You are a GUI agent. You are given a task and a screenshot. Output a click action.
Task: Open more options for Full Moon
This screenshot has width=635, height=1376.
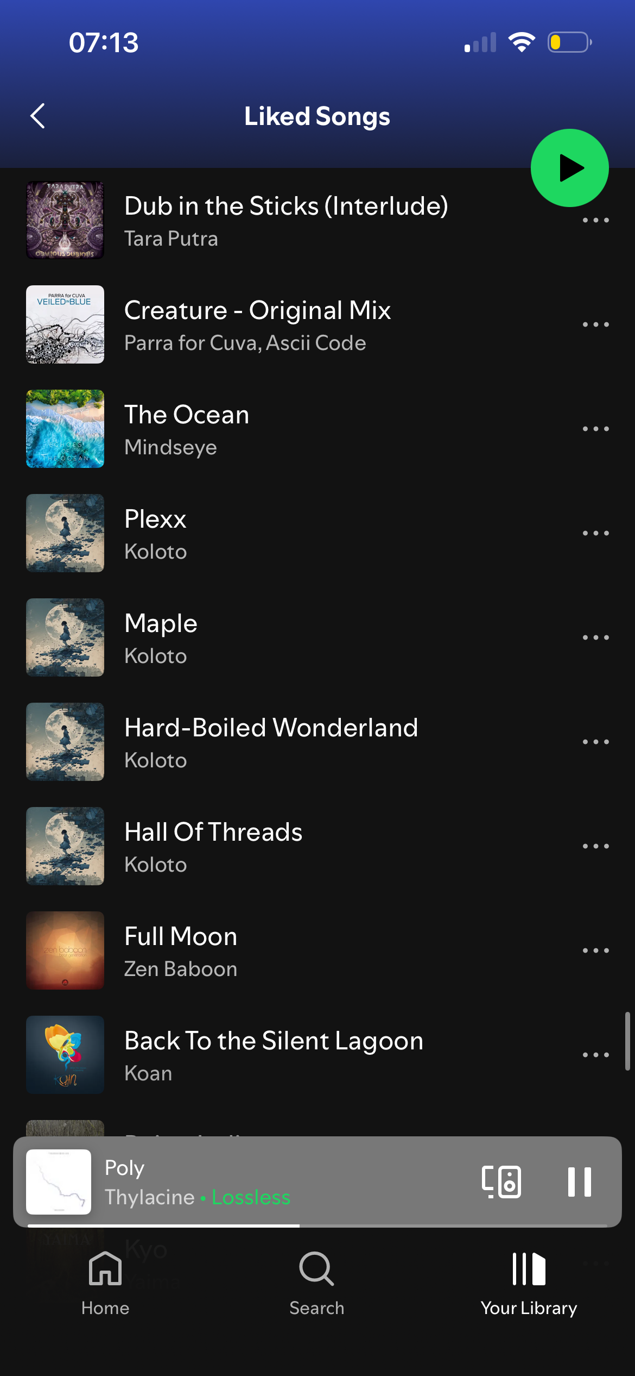pos(595,950)
